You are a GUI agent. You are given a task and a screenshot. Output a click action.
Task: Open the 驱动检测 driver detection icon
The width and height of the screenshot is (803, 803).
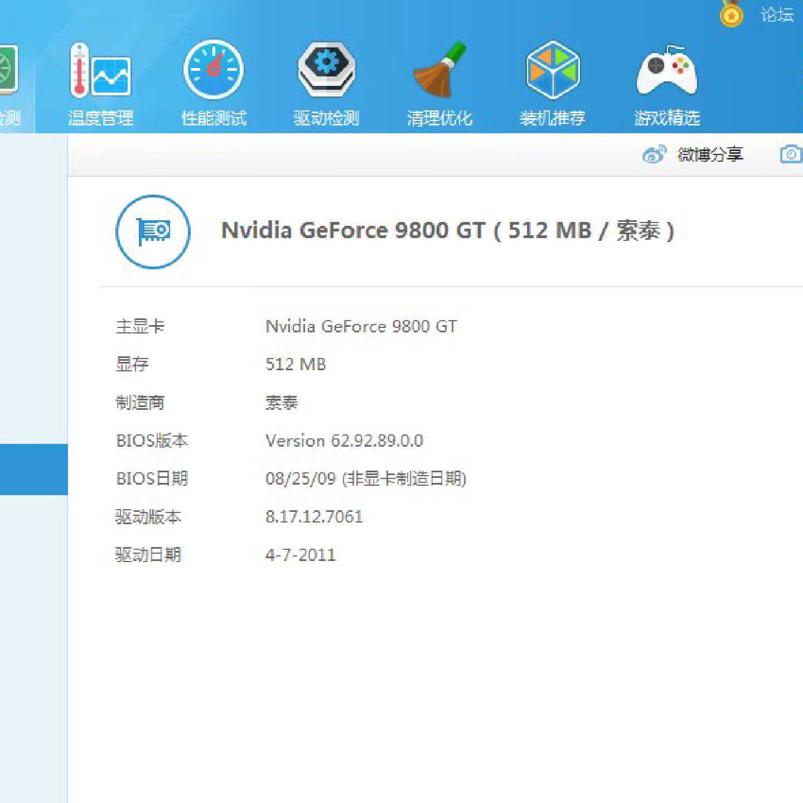pyautogui.click(x=327, y=69)
